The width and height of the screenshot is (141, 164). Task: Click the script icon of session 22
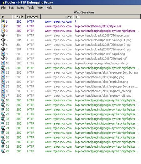click(3, 119)
